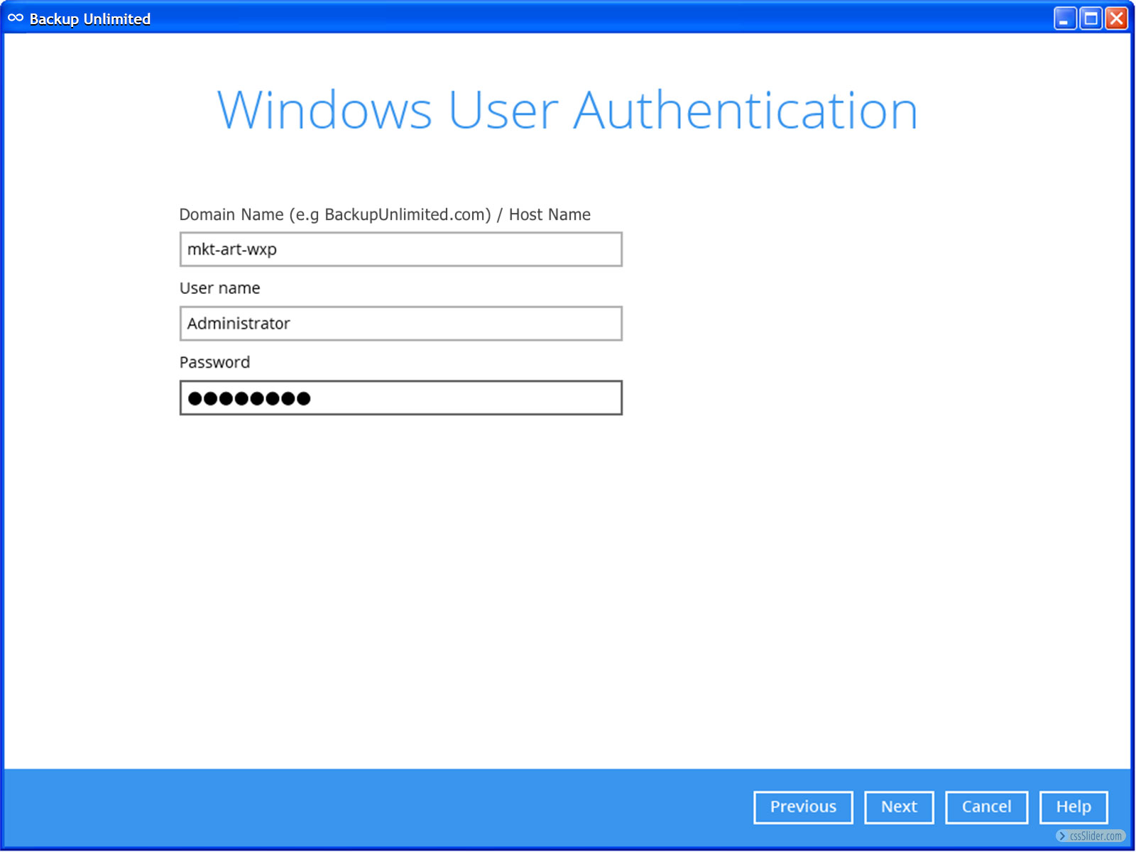
Task: Click the 'Backup Unlimited' title bar text
Action: tap(90, 19)
